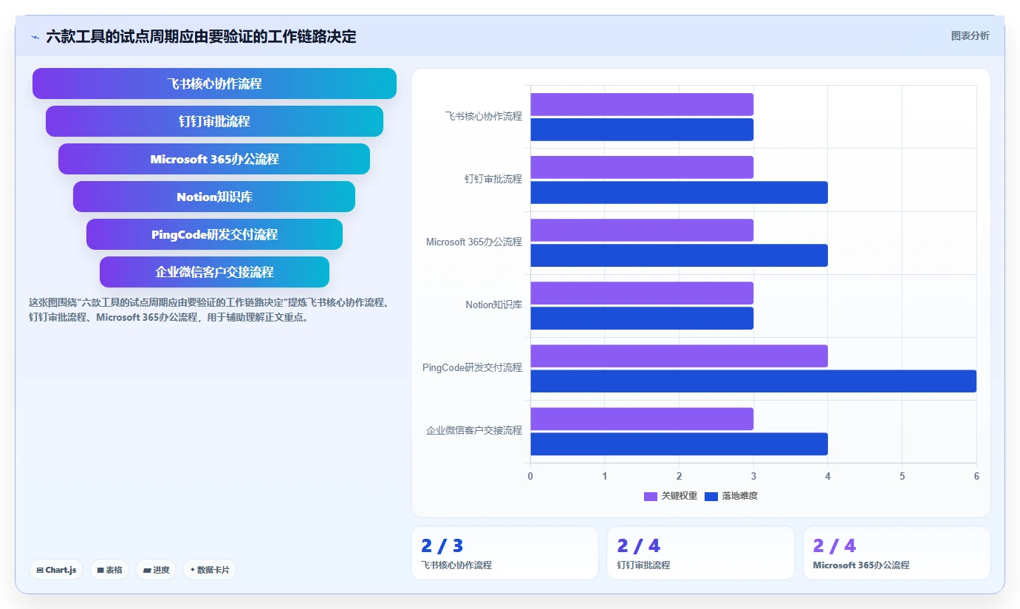
Task: Select the 钉钉审批流程 funnel stage
Action: (x=214, y=121)
